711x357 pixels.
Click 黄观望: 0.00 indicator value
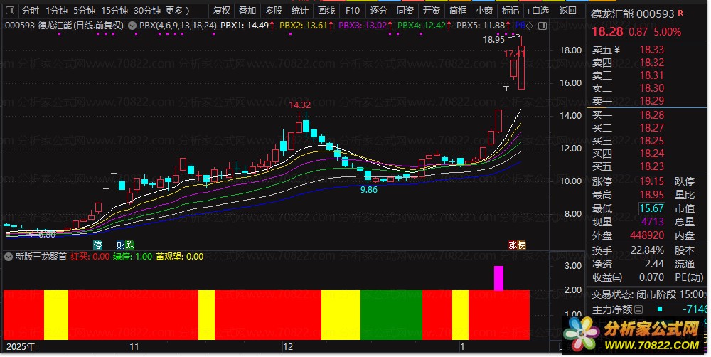coord(180,257)
